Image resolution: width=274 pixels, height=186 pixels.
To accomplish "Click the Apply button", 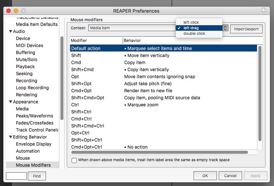I will click(255, 176).
